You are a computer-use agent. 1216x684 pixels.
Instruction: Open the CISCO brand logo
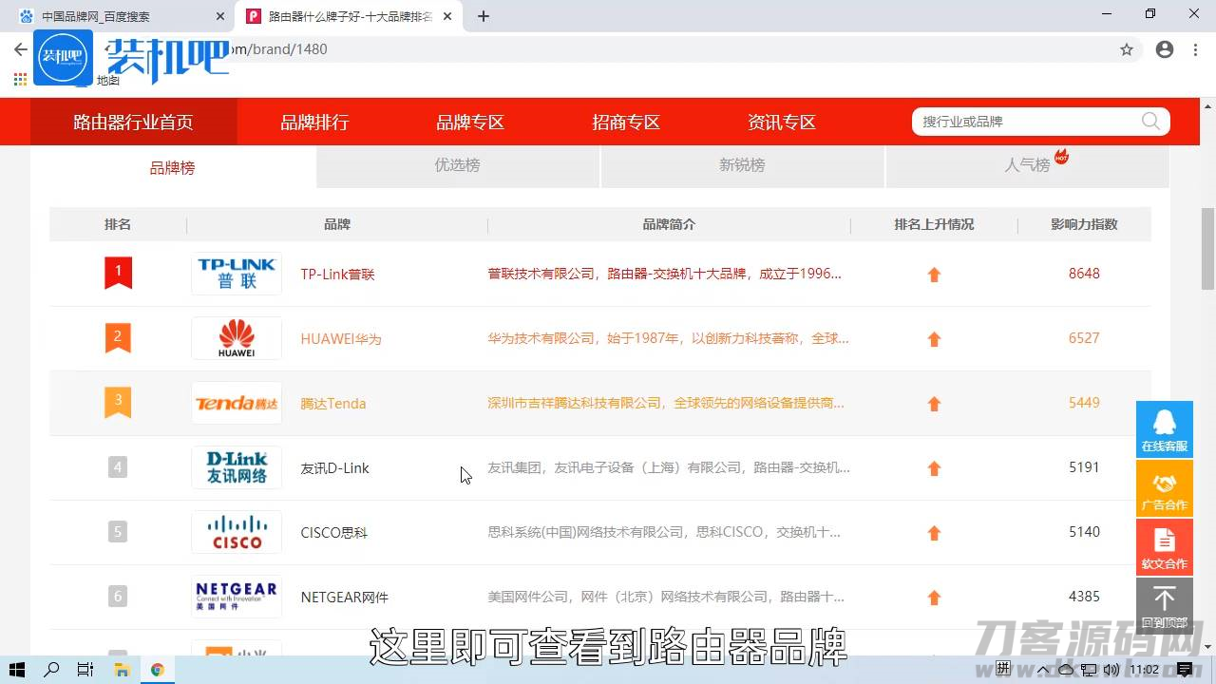click(237, 532)
